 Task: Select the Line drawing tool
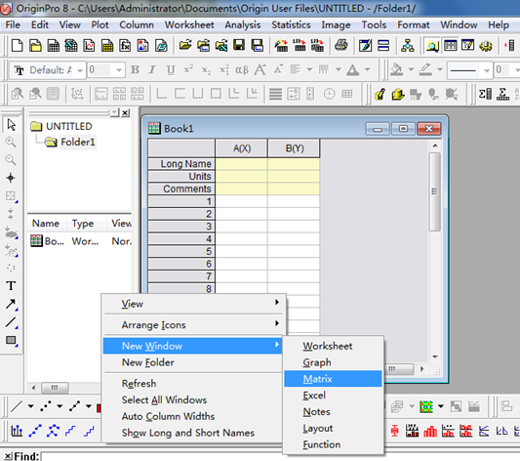(11, 322)
